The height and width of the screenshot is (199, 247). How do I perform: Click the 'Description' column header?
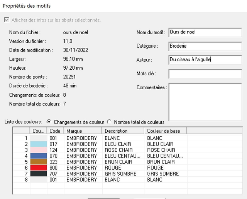tap(123, 131)
